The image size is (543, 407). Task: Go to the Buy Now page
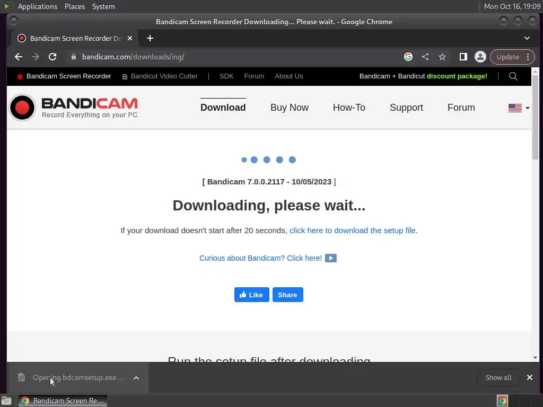(290, 108)
